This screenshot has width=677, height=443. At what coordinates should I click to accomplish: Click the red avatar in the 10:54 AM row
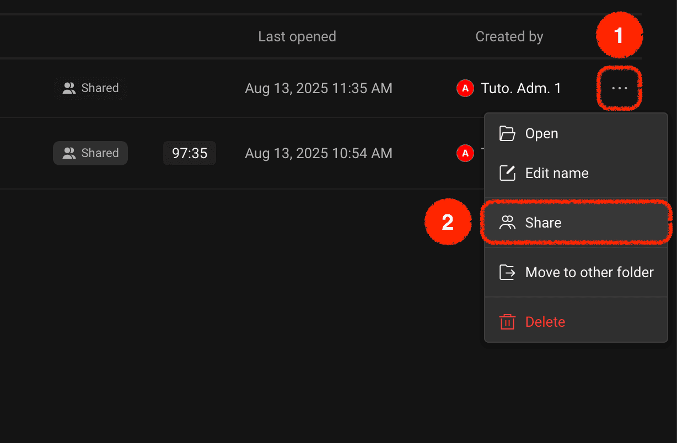[465, 153]
